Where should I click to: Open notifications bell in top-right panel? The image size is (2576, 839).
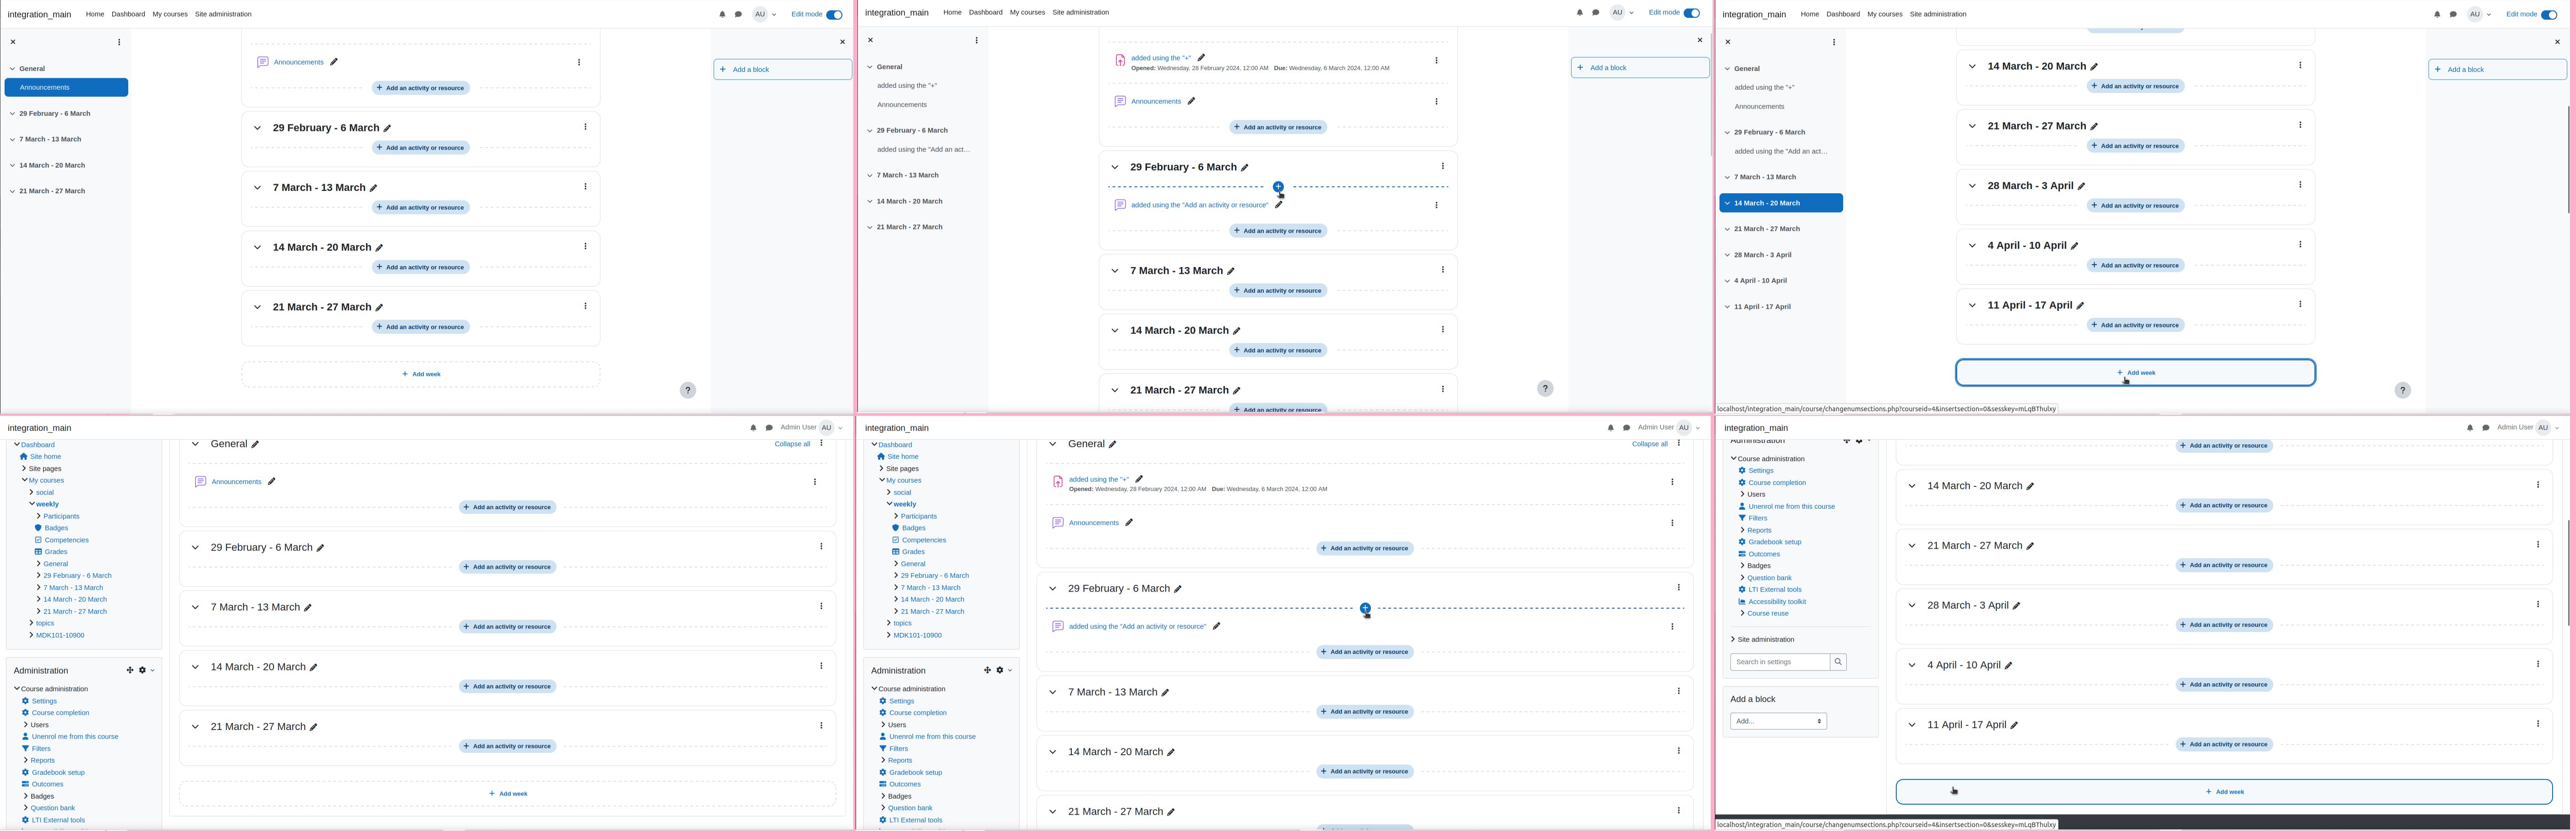point(2437,14)
